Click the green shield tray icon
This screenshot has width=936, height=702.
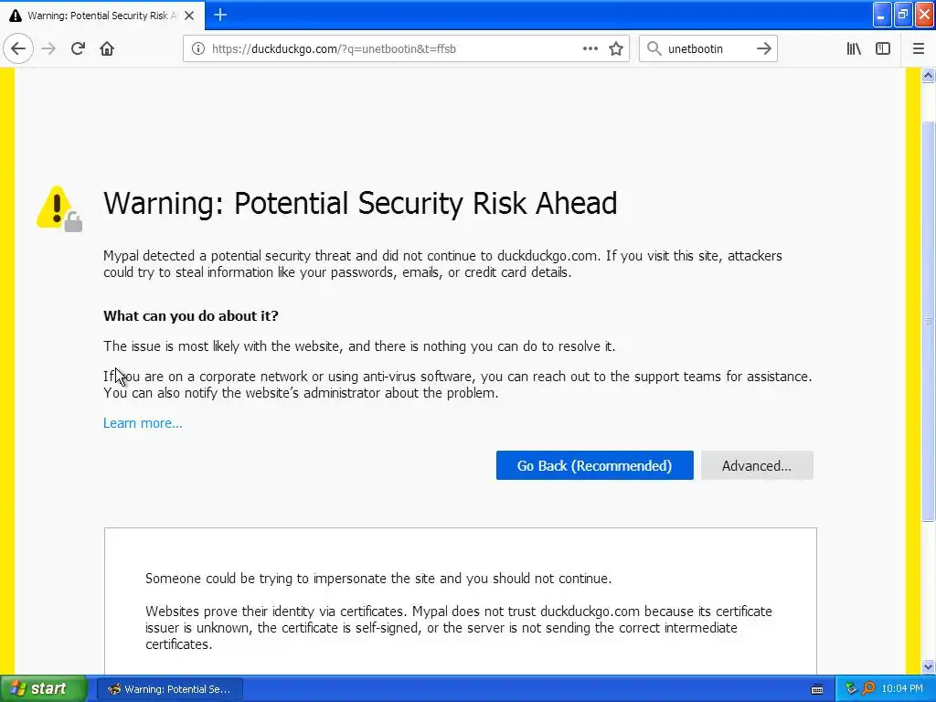tap(851, 689)
